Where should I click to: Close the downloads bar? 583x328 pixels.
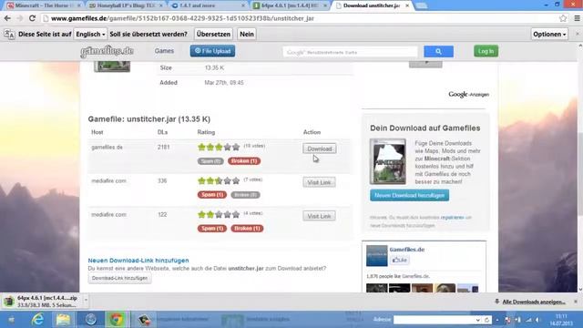(576, 302)
